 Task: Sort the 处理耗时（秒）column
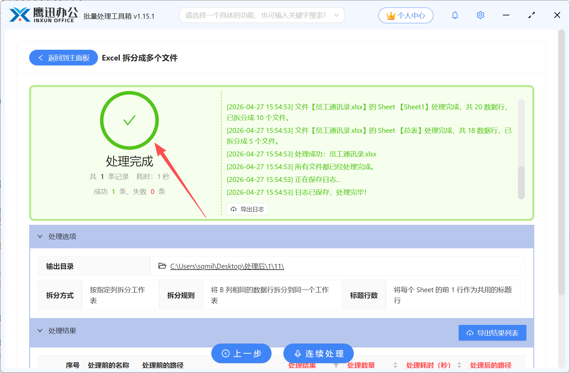pyautogui.click(x=459, y=365)
